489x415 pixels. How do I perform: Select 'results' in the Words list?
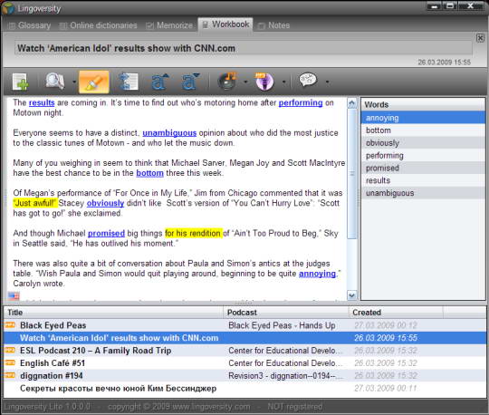coord(423,180)
